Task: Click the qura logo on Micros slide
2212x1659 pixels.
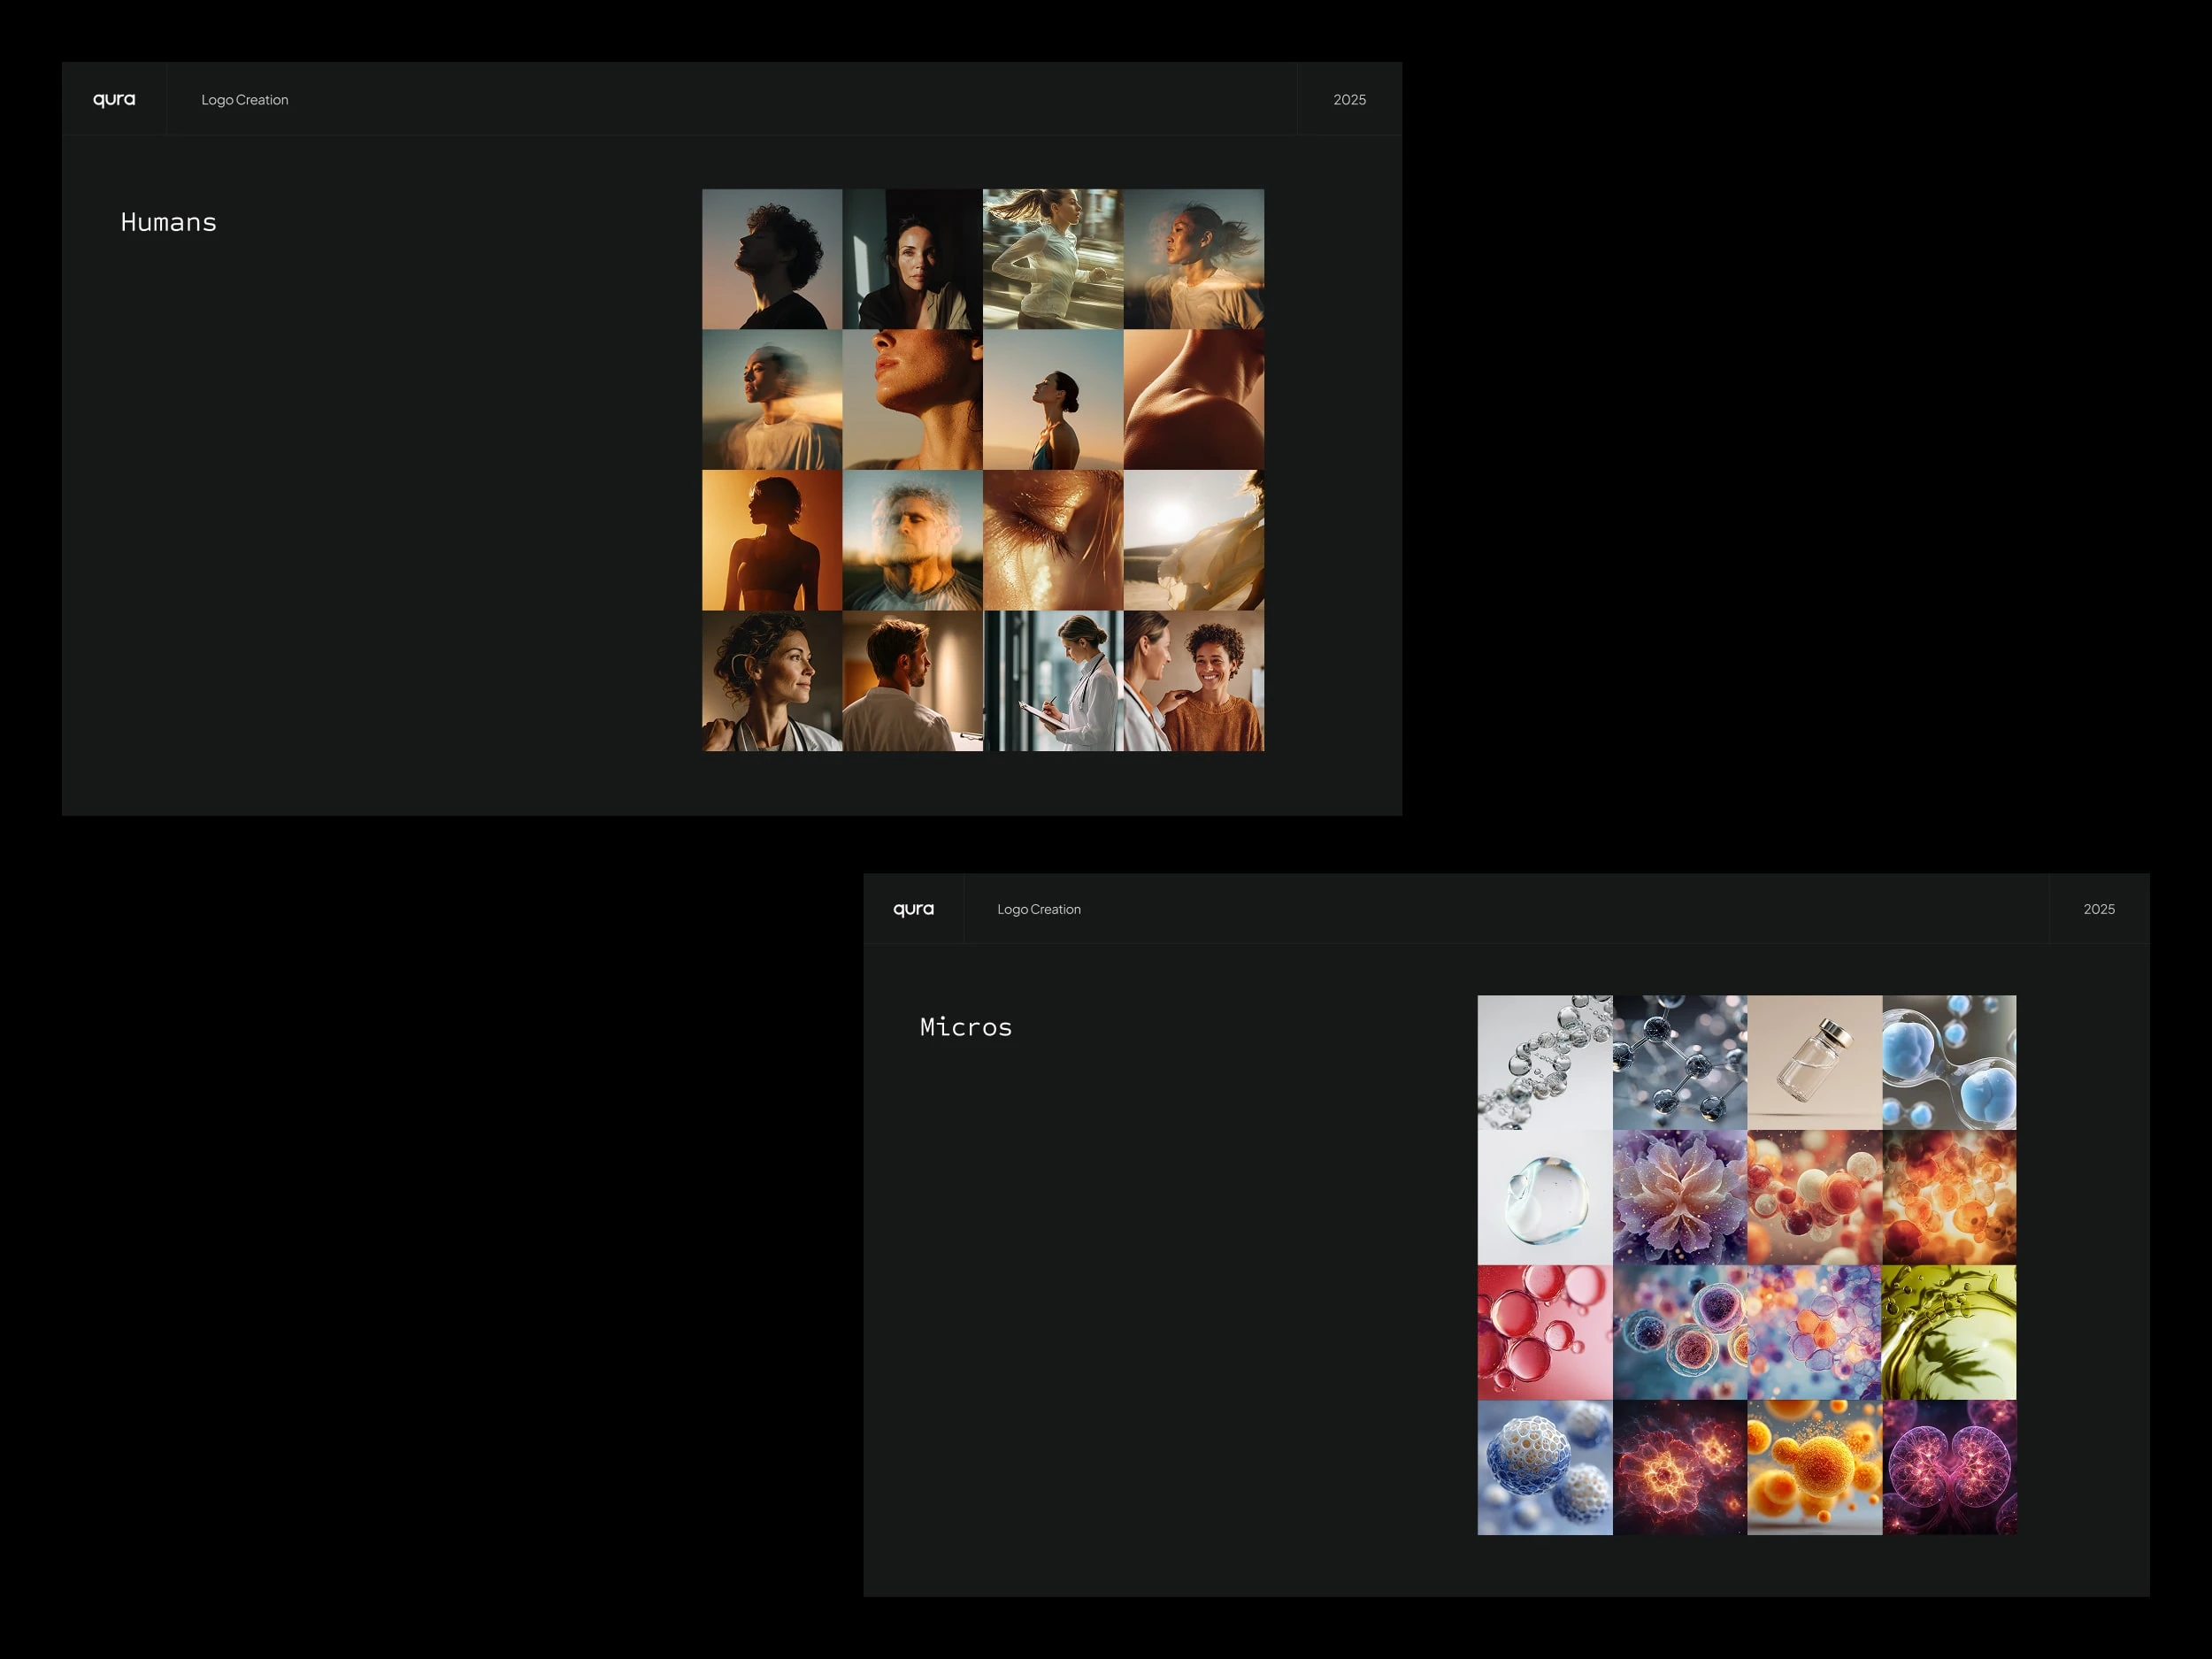Action: (x=913, y=909)
